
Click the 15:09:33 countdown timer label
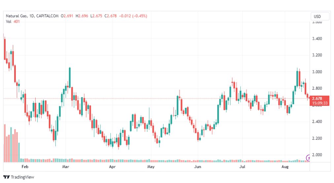(x=320, y=103)
